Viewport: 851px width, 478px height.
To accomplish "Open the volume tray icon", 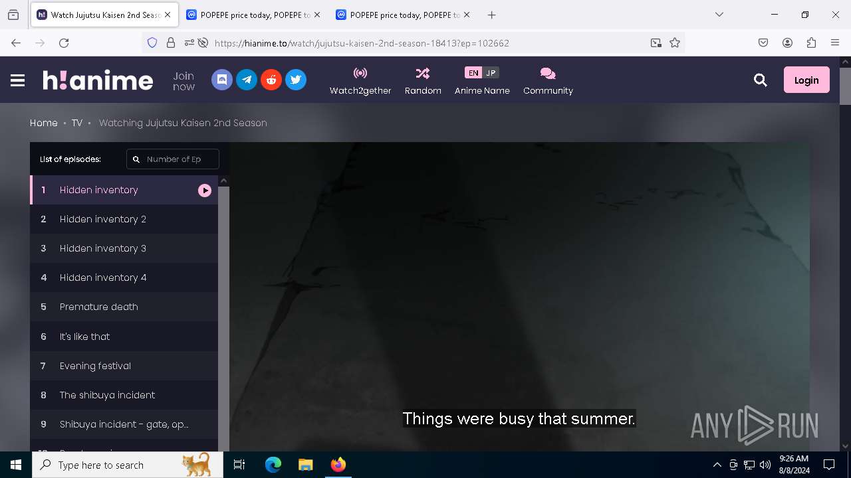I will [x=765, y=465].
